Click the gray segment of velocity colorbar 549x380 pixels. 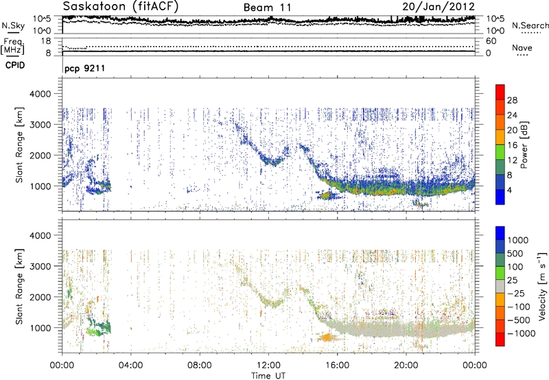(x=500, y=286)
